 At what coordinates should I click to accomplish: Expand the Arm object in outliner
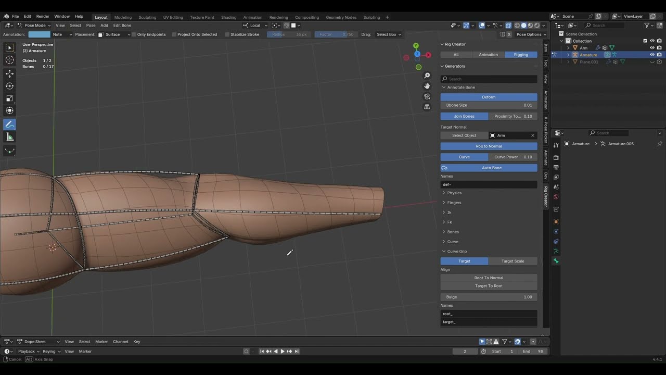[x=568, y=48]
